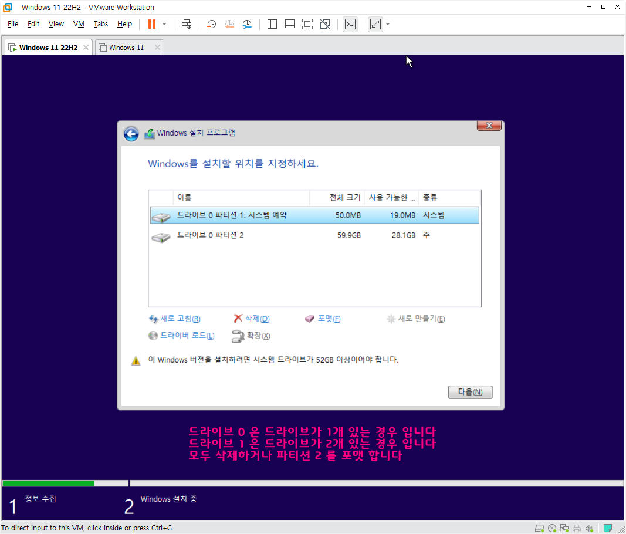The image size is (626, 534).
Task: Close the Windows 11 22H2 tab
Action: click(86, 47)
